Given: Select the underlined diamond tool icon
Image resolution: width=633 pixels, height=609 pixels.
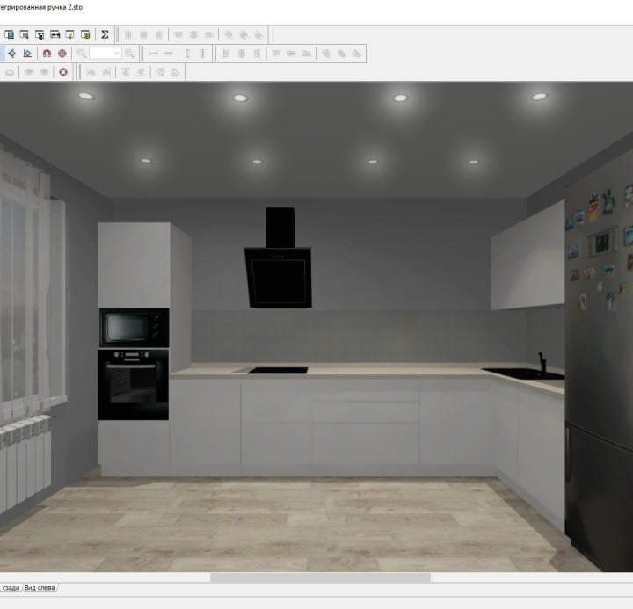Looking at the screenshot, I should pyautogui.click(x=27, y=54).
